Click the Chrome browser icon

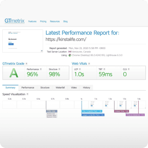point(70,55)
